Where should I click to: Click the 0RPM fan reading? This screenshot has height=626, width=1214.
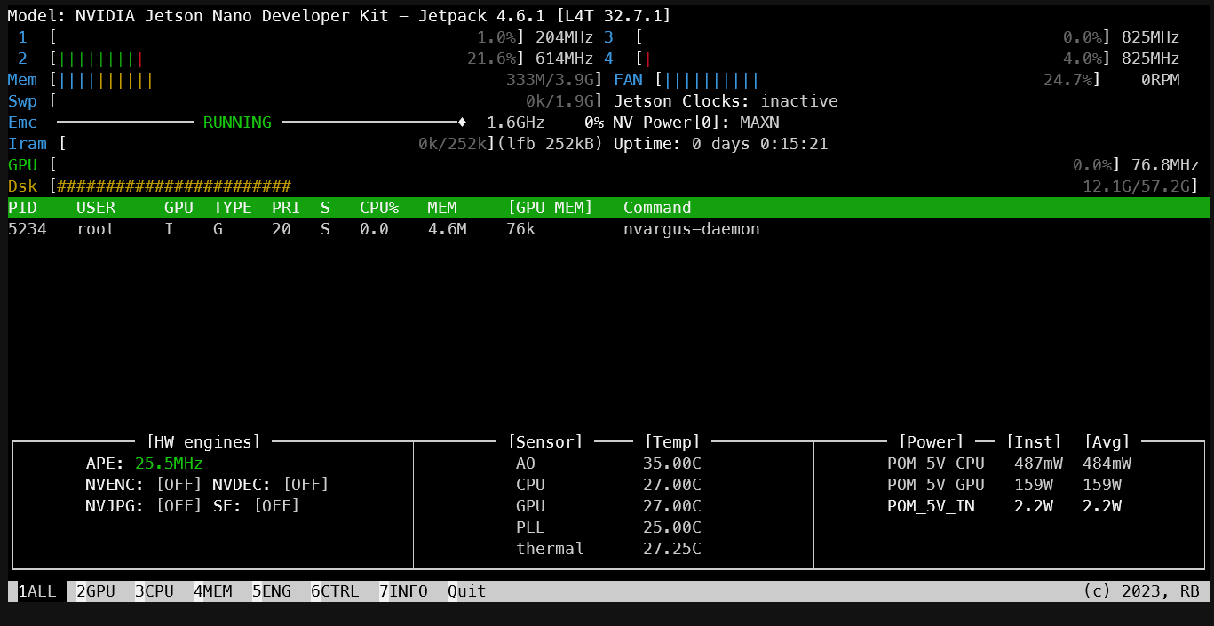click(1161, 80)
